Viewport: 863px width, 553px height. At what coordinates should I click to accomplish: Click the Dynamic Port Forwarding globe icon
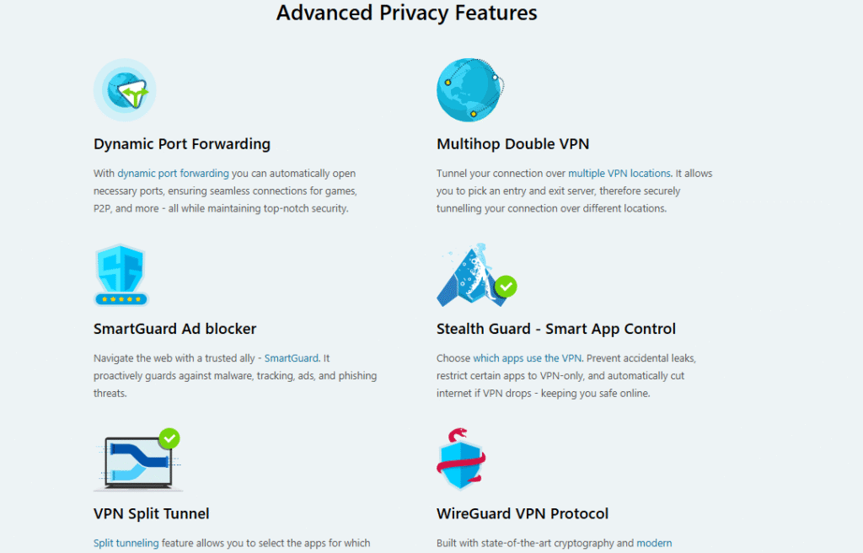pos(125,90)
